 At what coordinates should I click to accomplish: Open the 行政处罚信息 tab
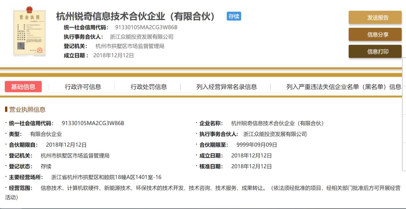(149, 87)
